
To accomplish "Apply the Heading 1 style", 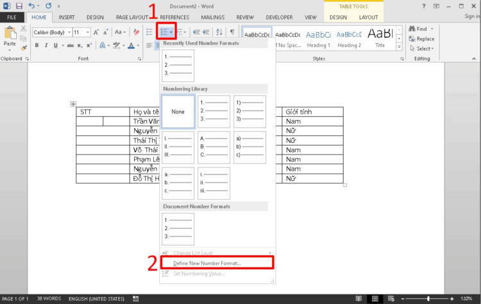I will point(318,37).
